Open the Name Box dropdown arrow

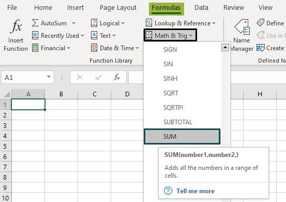click(49, 77)
